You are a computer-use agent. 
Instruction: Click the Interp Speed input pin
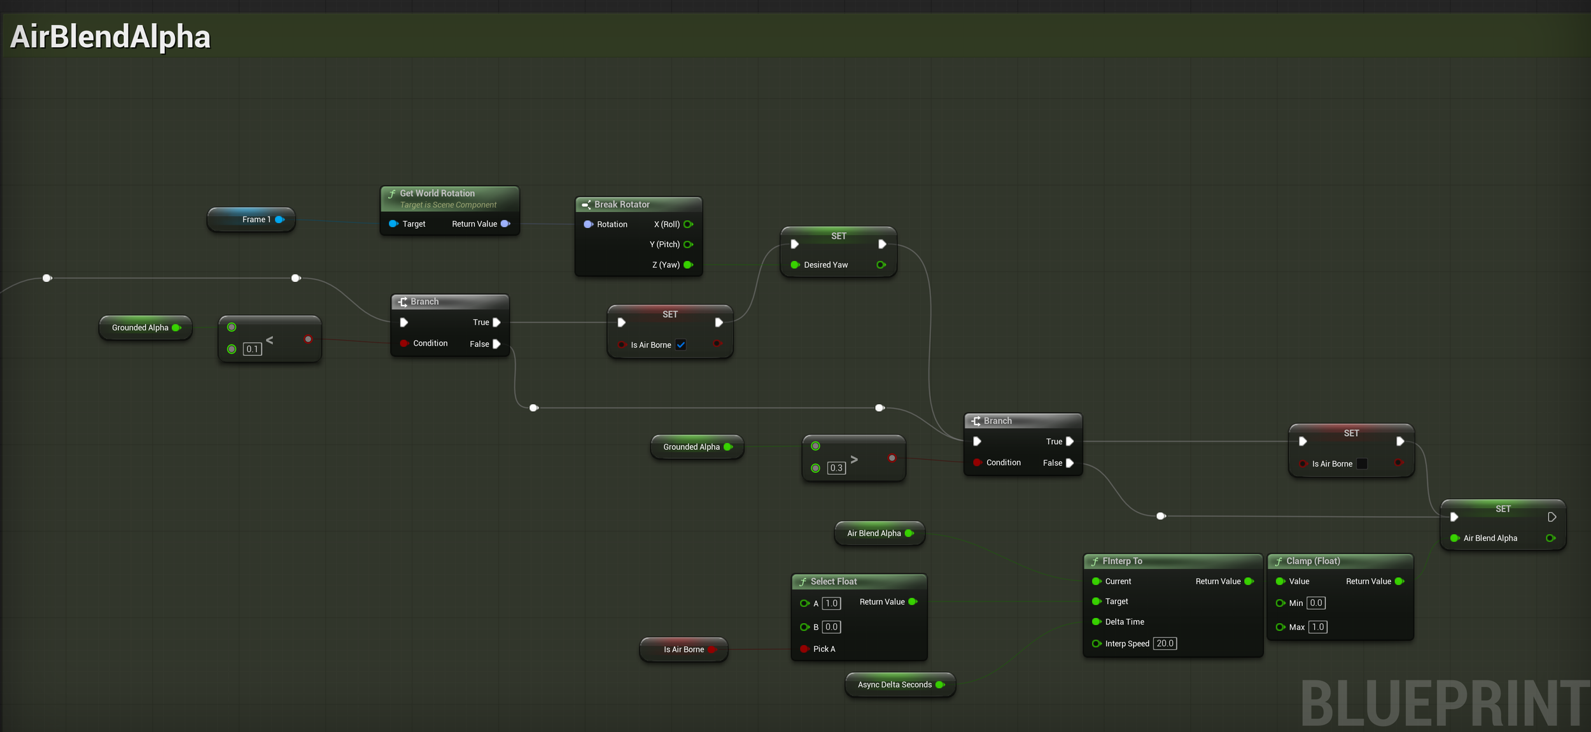(1097, 644)
